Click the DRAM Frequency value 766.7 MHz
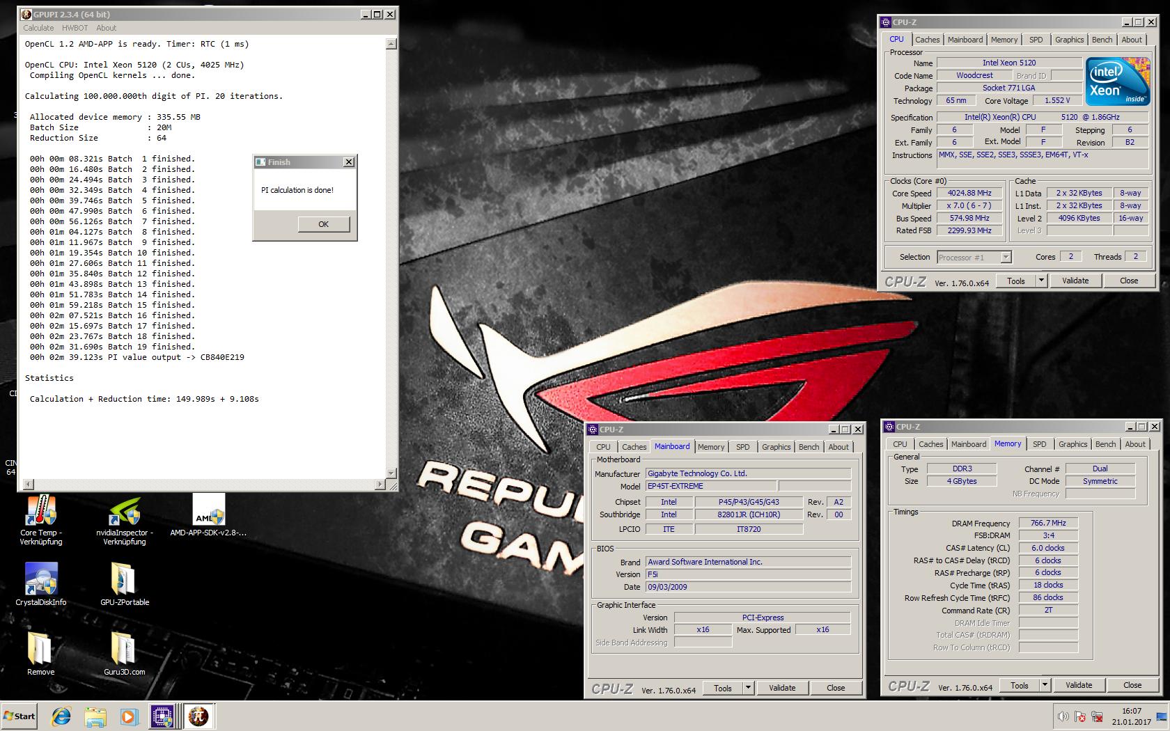Screen dimensions: 1170x731 pos(1048,523)
